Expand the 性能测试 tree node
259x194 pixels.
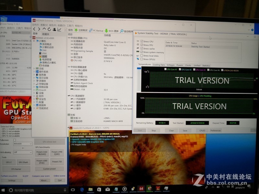pos(34,108)
